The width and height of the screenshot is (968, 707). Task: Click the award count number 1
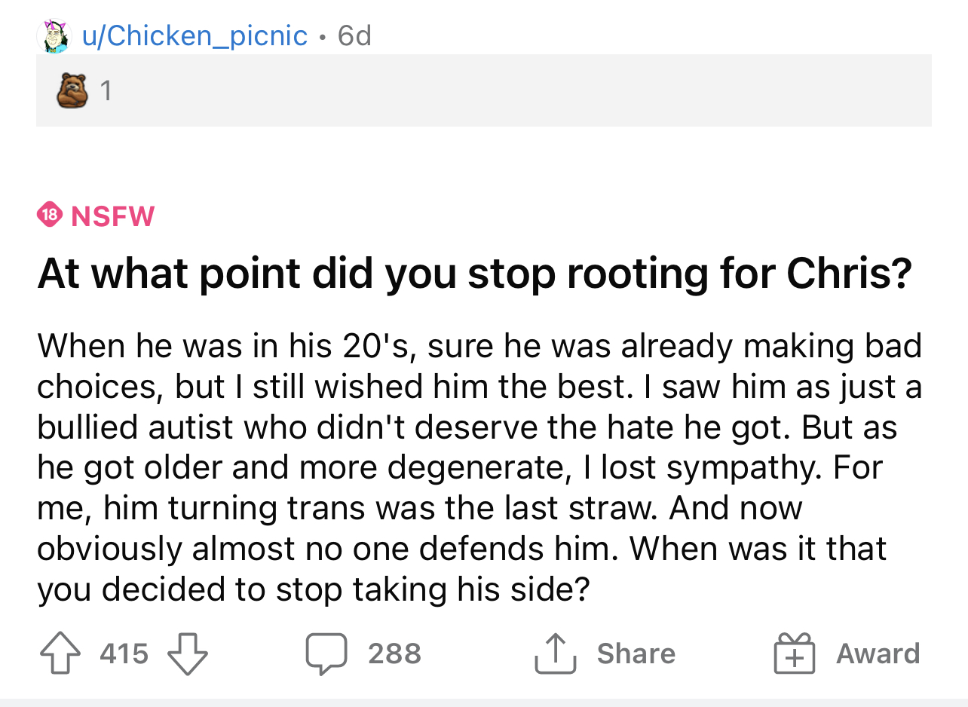(106, 91)
